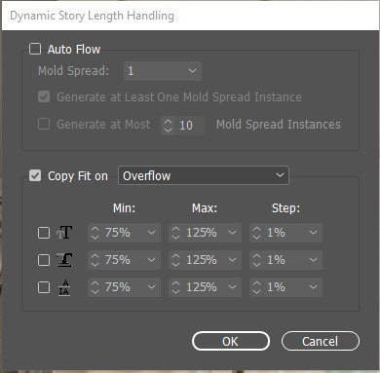The height and width of the screenshot is (373, 380).
Task: Click the leading Max stepper arrows
Action: coord(175,287)
